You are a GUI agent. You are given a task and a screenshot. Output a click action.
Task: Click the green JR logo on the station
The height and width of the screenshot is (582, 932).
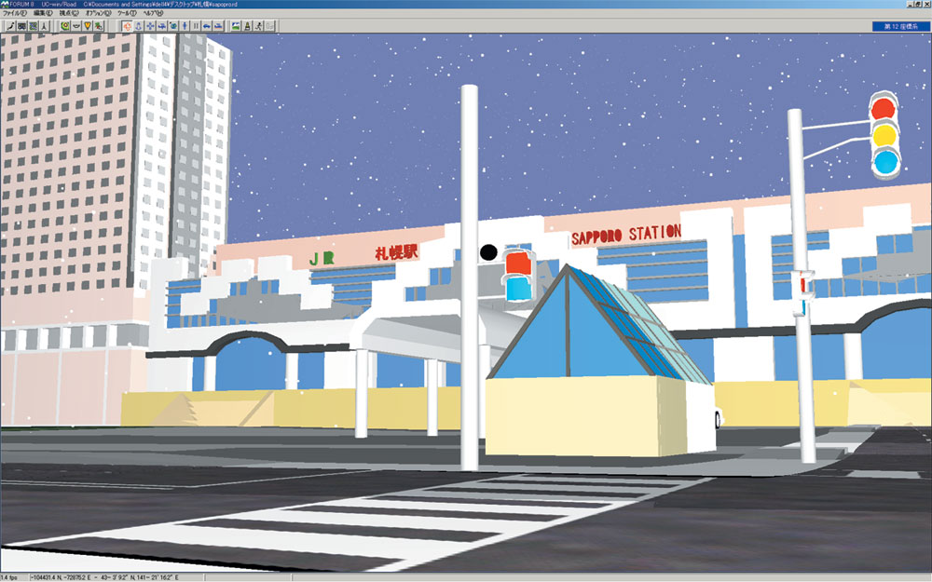[322, 258]
